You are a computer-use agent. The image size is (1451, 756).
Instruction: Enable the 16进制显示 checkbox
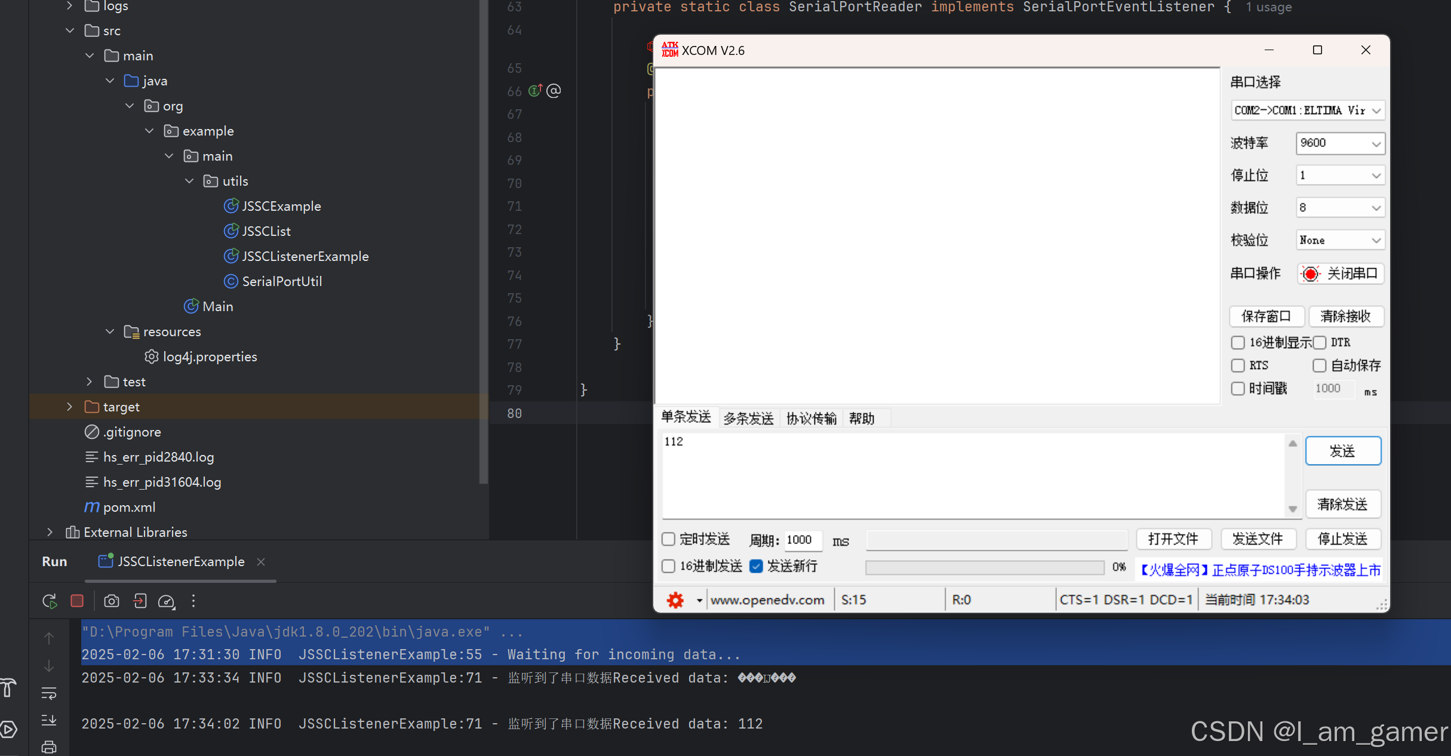(x=1238, y=343)
